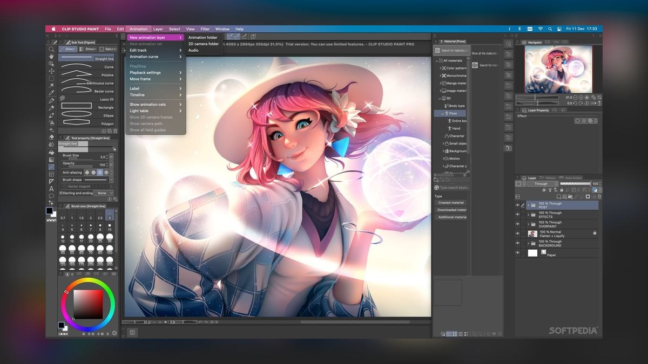648x364 pixels.
Task: Click the Created material filter button
Action: pyautogui.click(x=451, y=203)
